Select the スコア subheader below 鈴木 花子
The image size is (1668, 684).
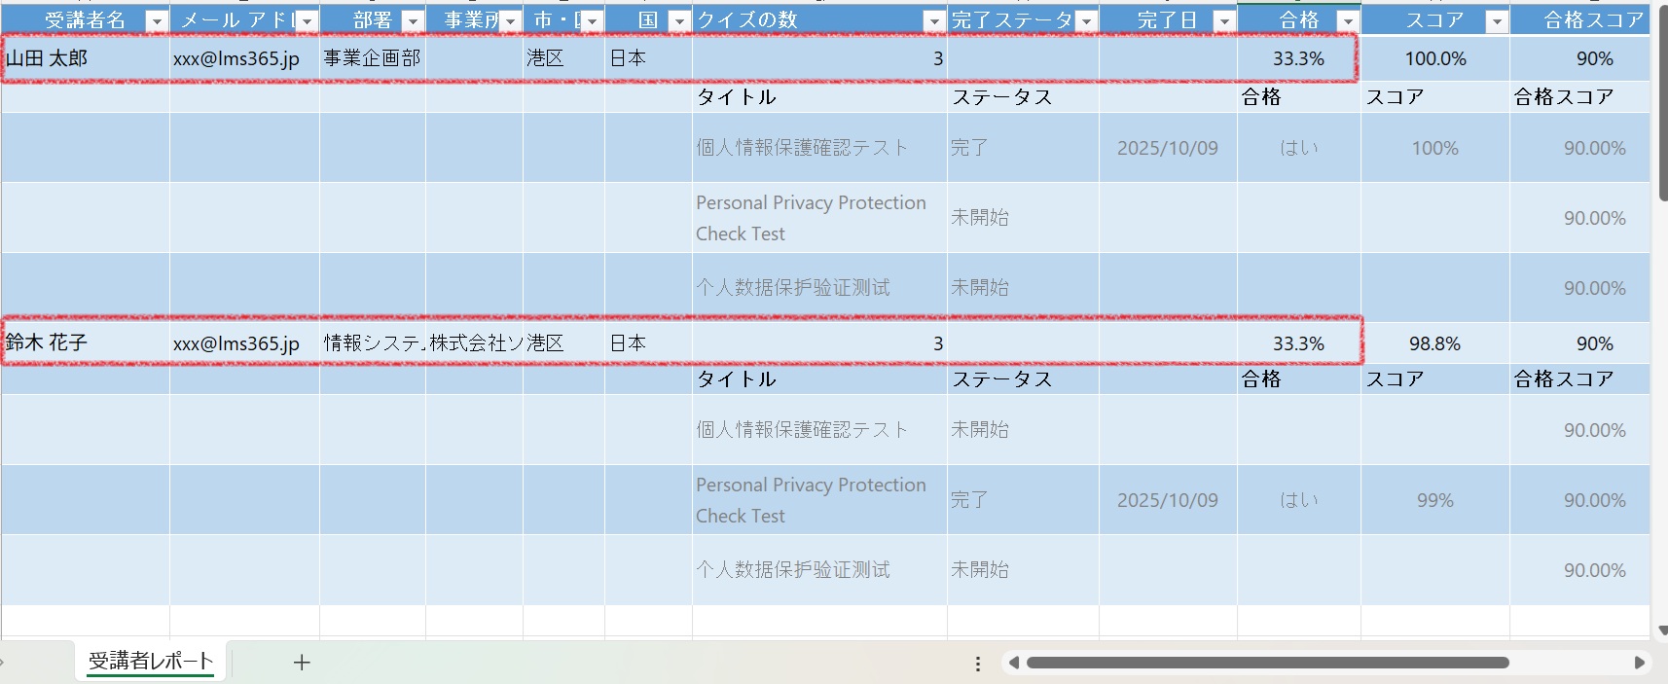[1435, 379]
